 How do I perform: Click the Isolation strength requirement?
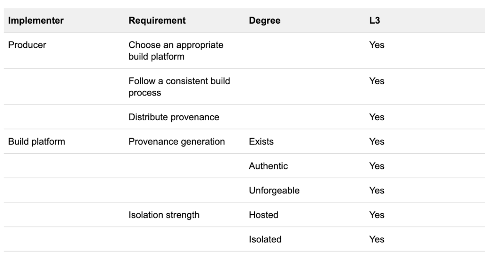pos(164,215)
